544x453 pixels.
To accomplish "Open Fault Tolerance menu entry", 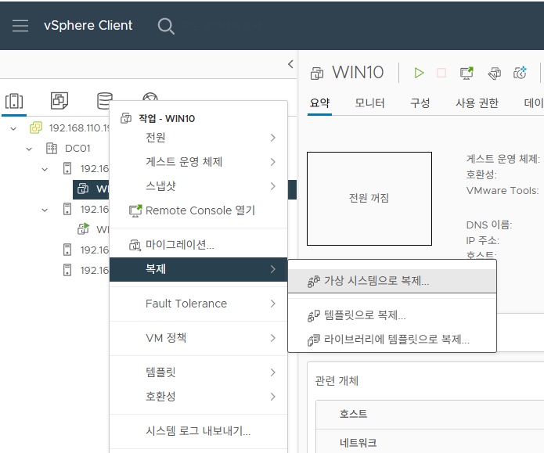I will (199, 304).
